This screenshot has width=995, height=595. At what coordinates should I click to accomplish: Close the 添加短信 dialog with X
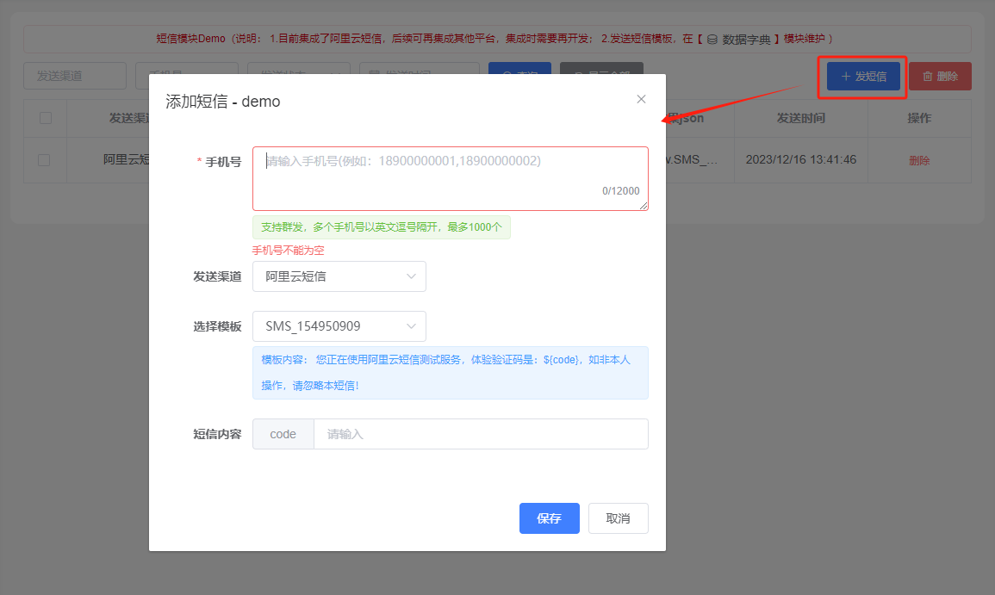point(641,99)
